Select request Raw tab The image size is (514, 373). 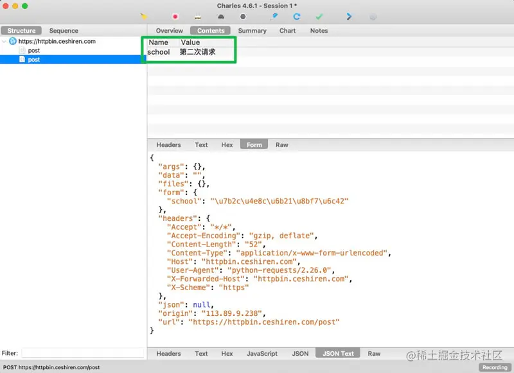[281, 144]
